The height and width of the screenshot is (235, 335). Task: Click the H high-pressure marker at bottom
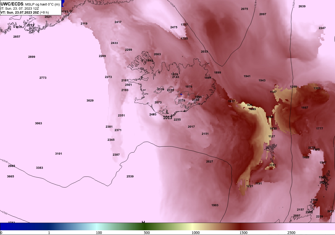click(x=143, y=222)
